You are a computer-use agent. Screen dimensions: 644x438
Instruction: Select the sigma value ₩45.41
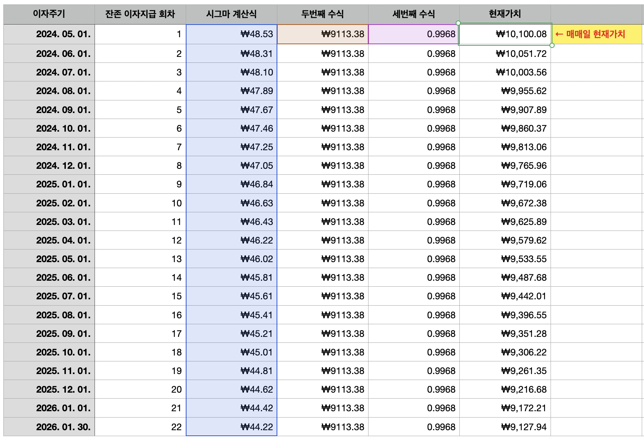[x=232, y=315]
